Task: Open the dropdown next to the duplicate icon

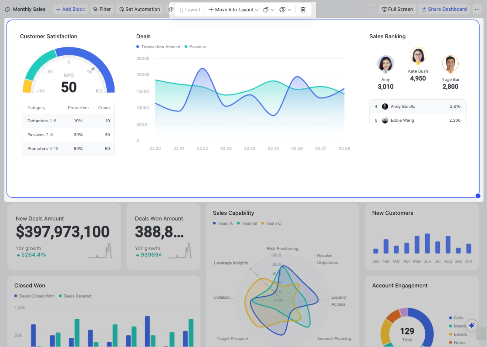Action: (x=273, y=9)
